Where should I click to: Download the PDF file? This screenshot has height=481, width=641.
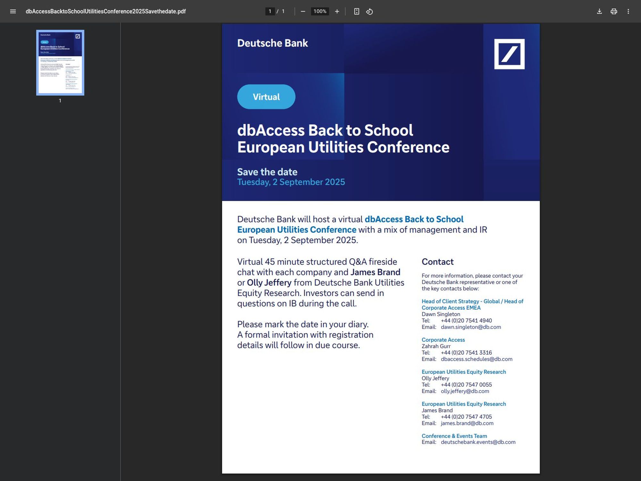pyautogui.click(x=599, y=12)
